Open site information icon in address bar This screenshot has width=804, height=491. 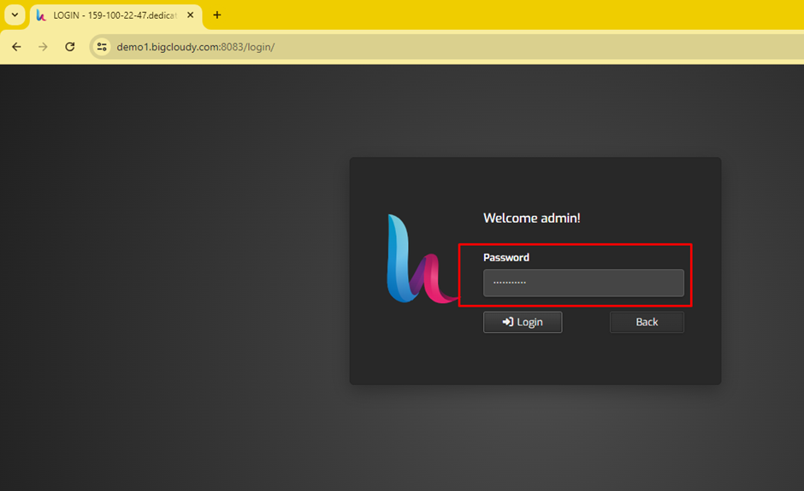(102, 47)
